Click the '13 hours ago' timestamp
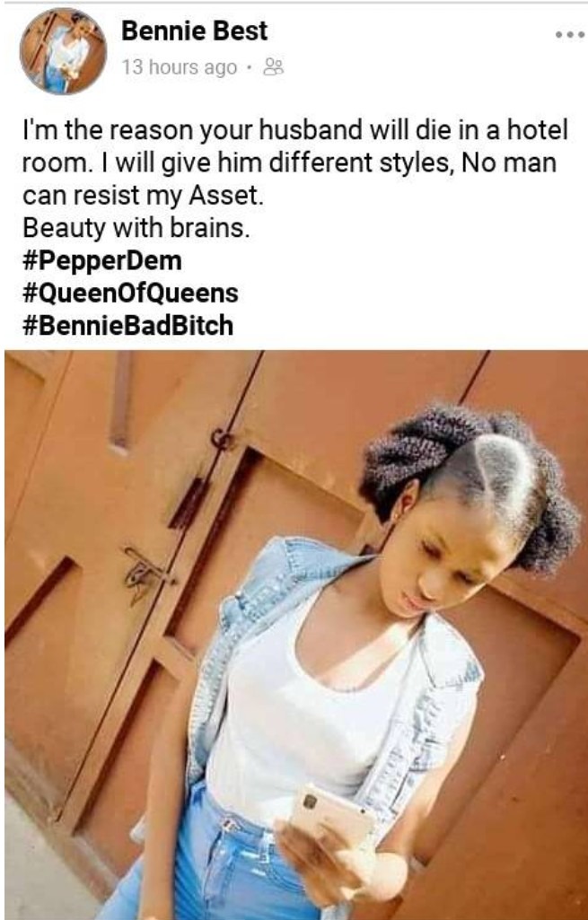This screenshot has height=920, width=588. 180,68
